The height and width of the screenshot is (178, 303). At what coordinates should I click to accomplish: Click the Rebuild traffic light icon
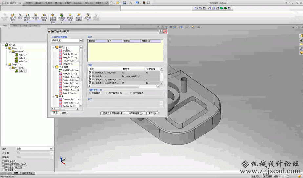144,3
